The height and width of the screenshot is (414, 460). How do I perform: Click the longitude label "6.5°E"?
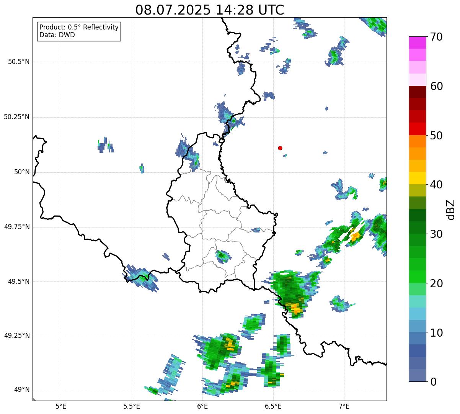click(273, 406)
